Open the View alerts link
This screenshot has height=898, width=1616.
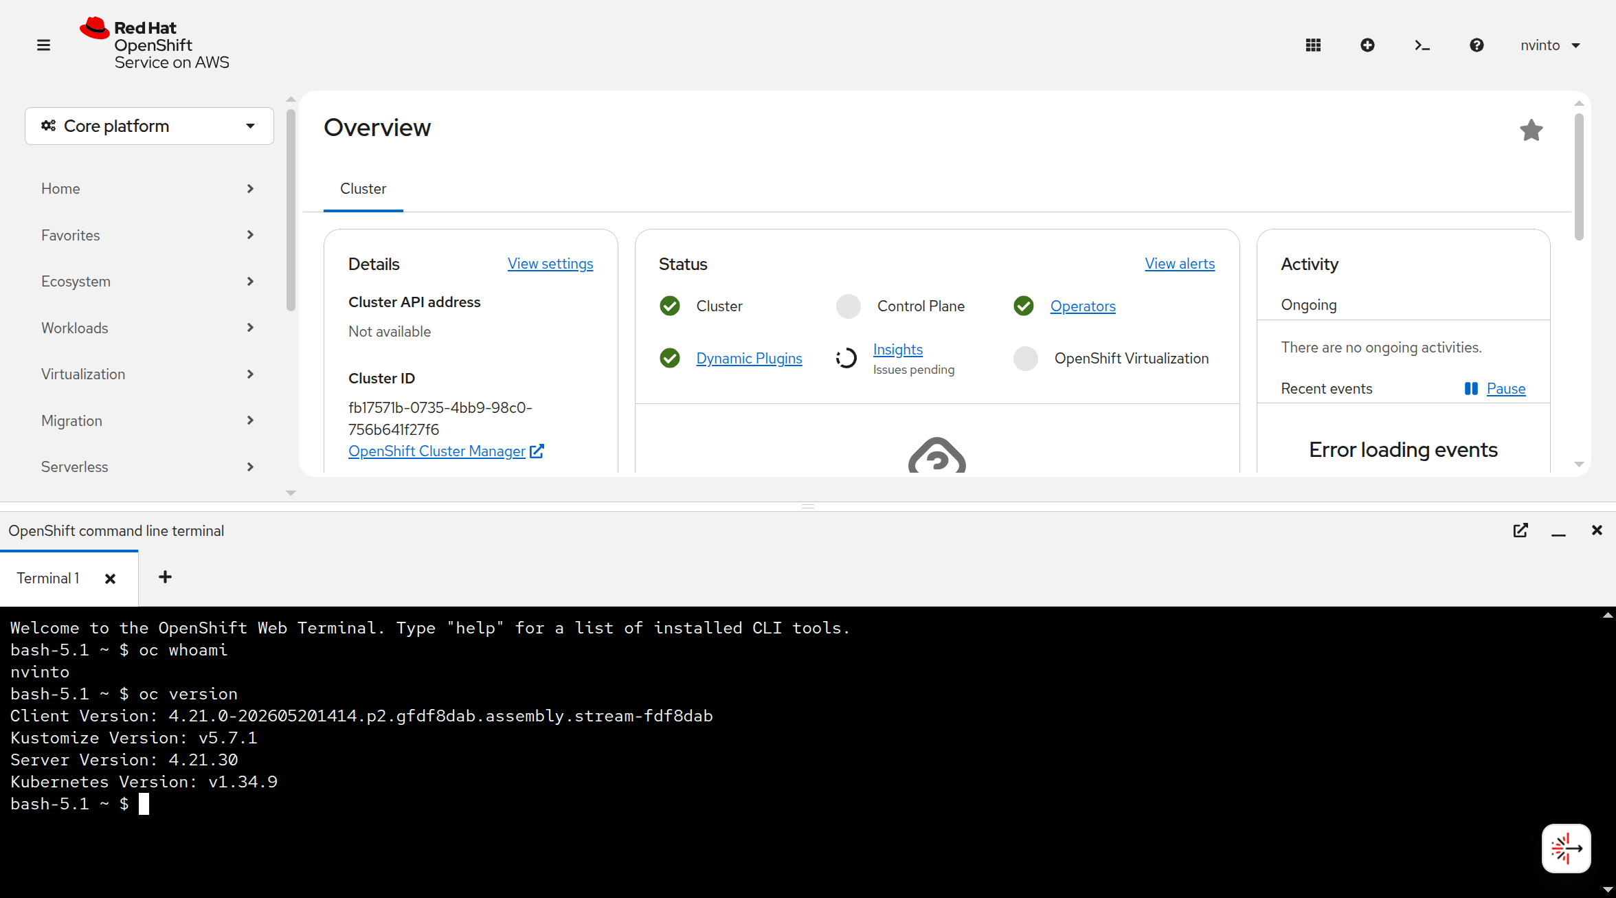tap(1180, 264)
